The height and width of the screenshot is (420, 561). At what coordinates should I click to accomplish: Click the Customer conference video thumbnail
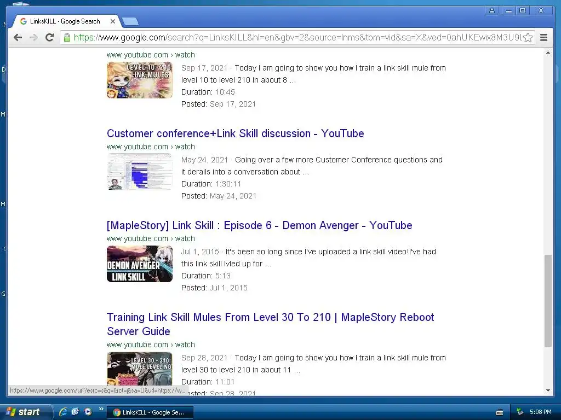(140, 172)
